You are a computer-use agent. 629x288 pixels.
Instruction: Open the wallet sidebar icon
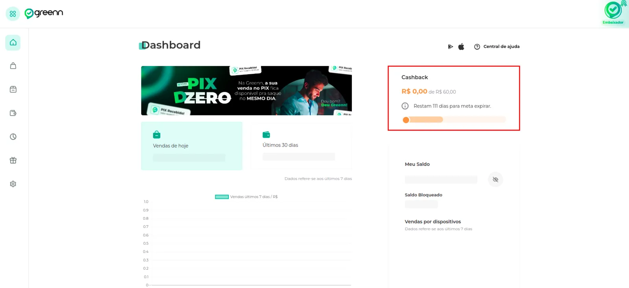[x=13, y=113]
